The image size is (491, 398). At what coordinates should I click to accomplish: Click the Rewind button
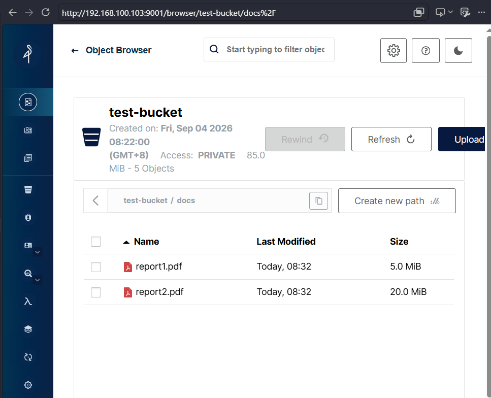pos(305,139)
